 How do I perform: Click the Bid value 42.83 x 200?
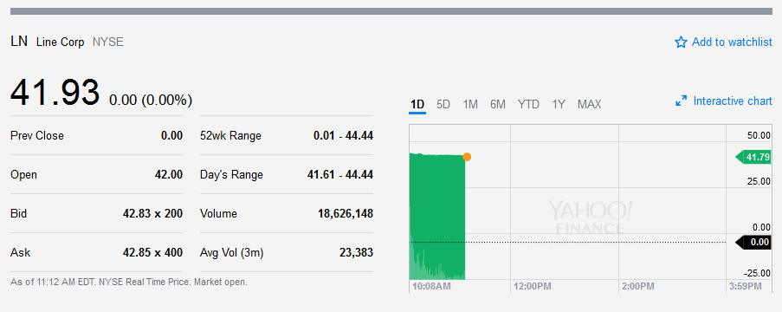tap(152, 214)
